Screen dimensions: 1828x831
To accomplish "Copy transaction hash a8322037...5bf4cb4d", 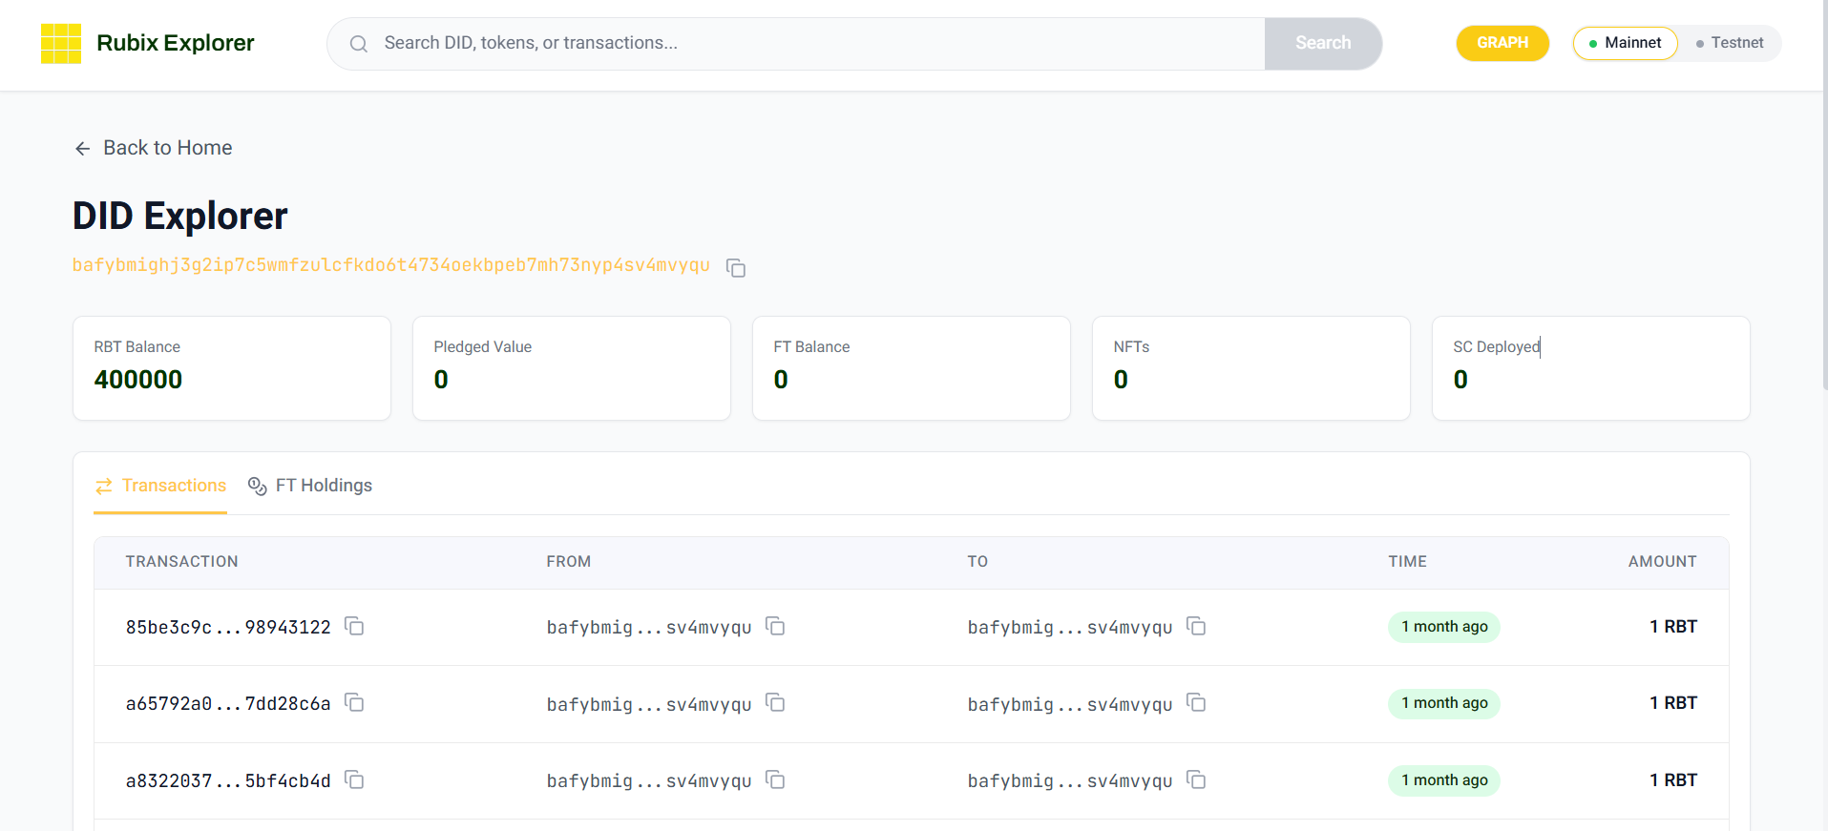I will tap(354, 780).
